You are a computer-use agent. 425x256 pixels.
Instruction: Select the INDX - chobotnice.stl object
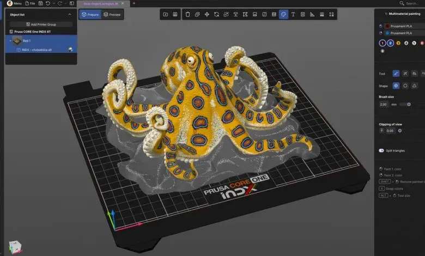(x=37, y=50)
